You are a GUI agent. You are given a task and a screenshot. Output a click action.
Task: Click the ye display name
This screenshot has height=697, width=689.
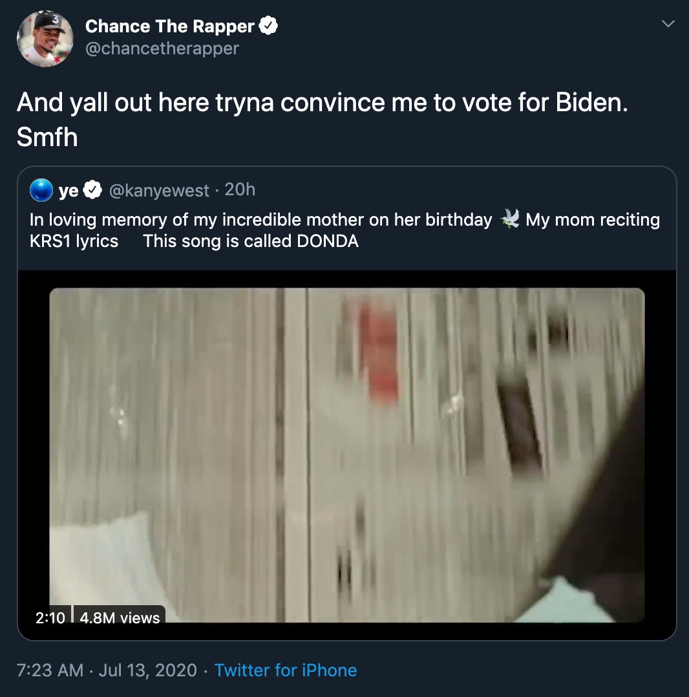point(69,191)
